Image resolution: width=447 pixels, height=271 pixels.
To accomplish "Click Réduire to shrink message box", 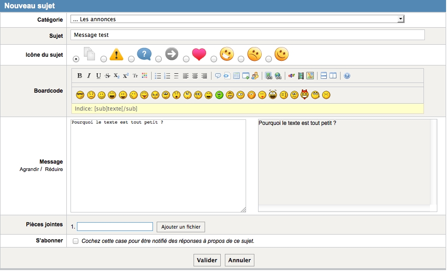I will [x=54, y=169].
